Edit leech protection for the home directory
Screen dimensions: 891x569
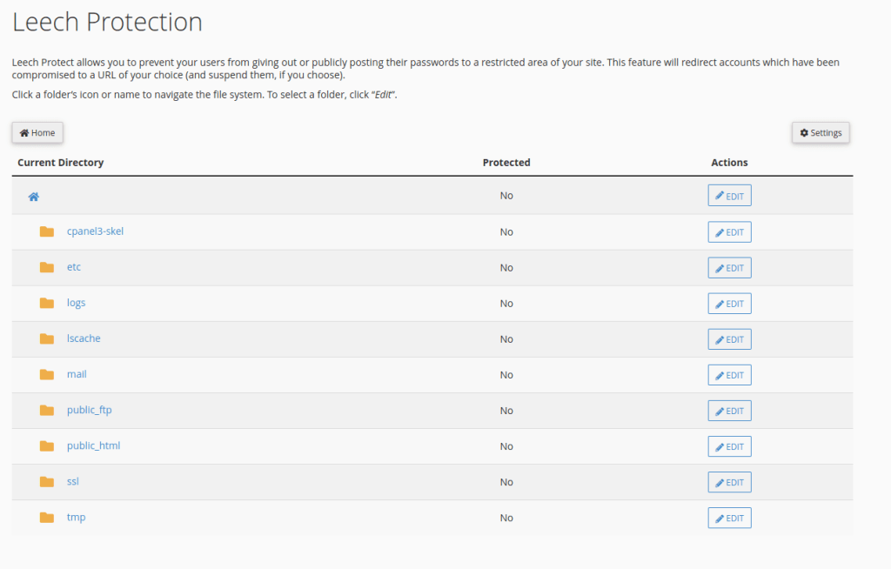click(x=729, y=196)
